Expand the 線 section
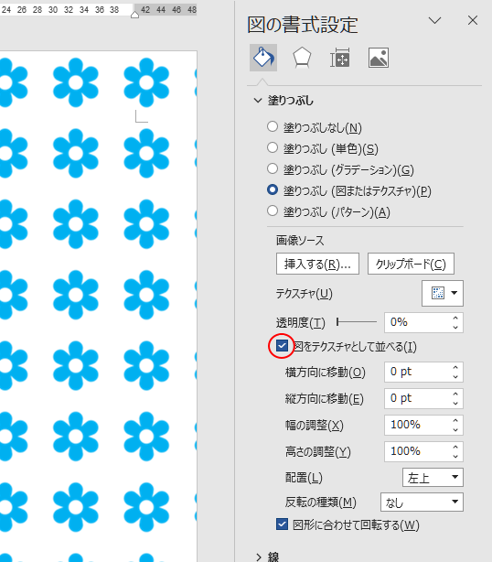 (259, 557)
